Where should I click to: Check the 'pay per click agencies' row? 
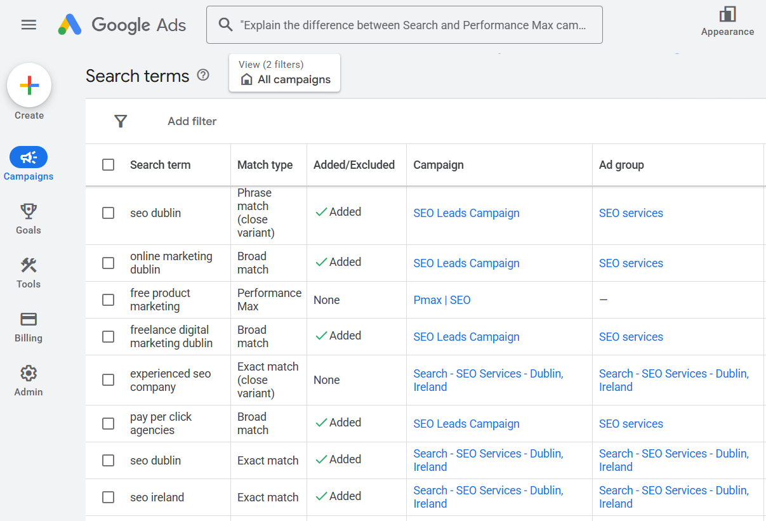click(109, 423)
